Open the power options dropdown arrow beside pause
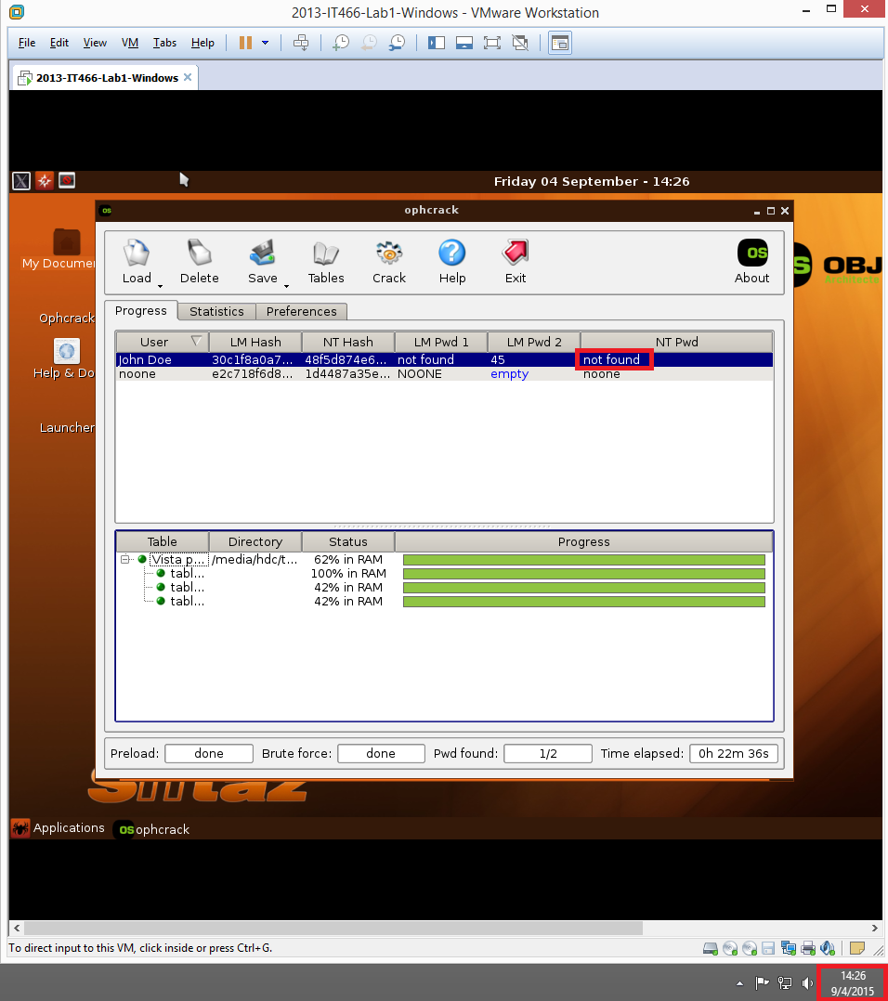 [x=265, y=43]
